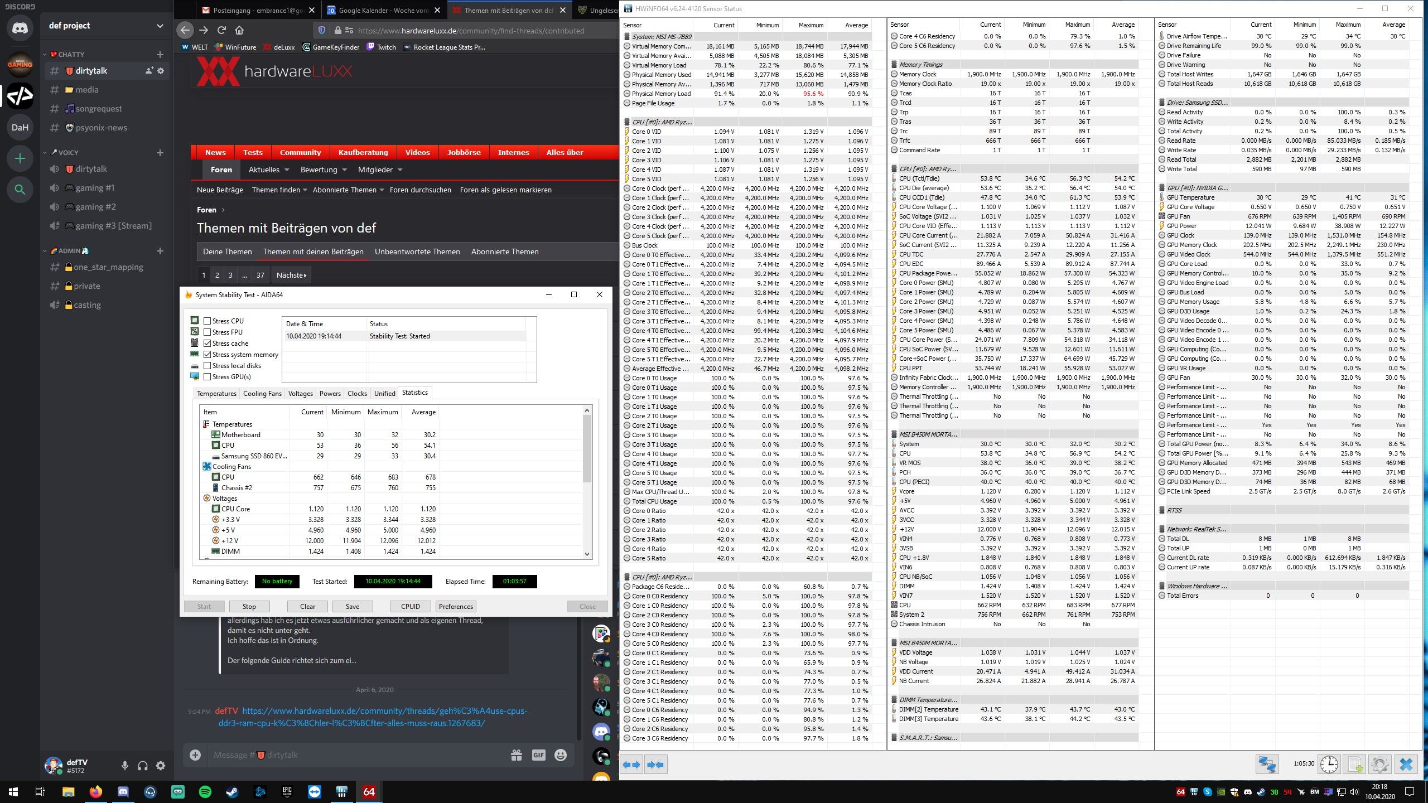Open HWiNFO network remote center button
Viewport: 1428px width, 803px height.
pyautogui.click(x=1267, y=764)
